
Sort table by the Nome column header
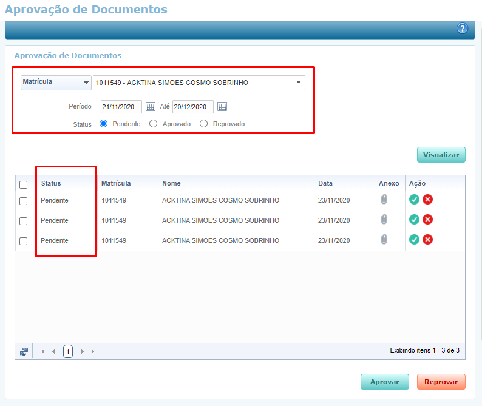tap(171, 183)
